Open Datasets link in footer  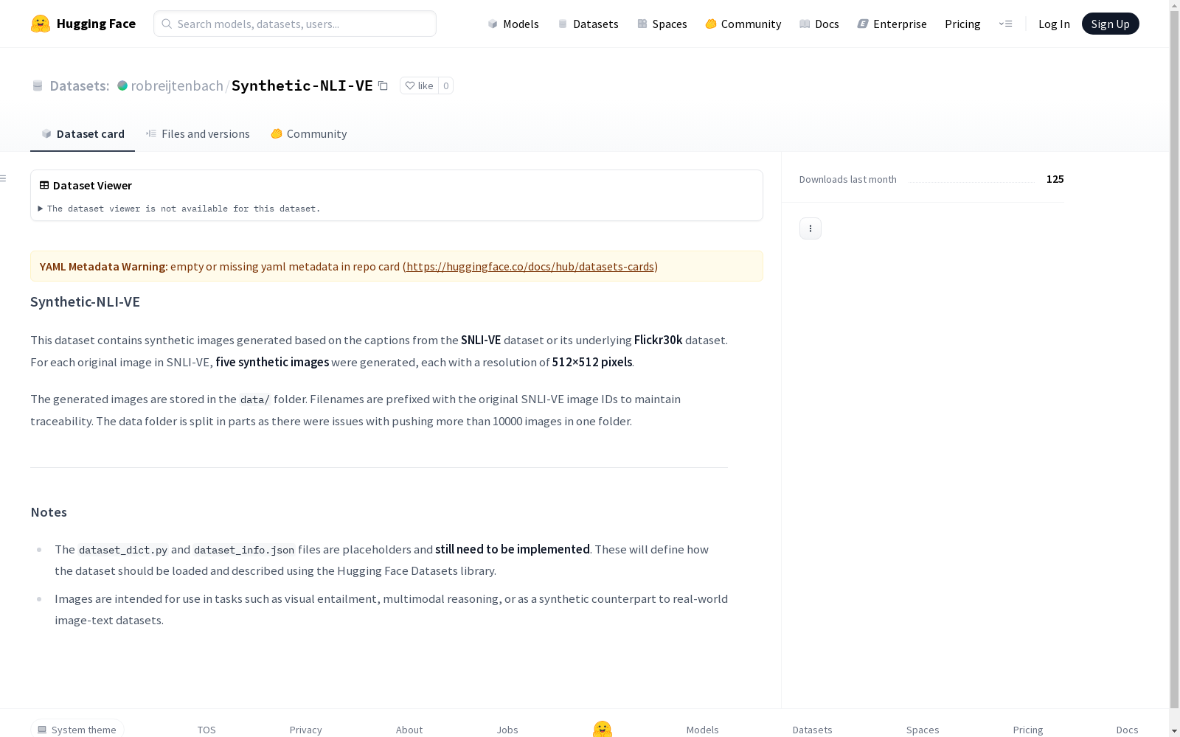click(812, 730)
